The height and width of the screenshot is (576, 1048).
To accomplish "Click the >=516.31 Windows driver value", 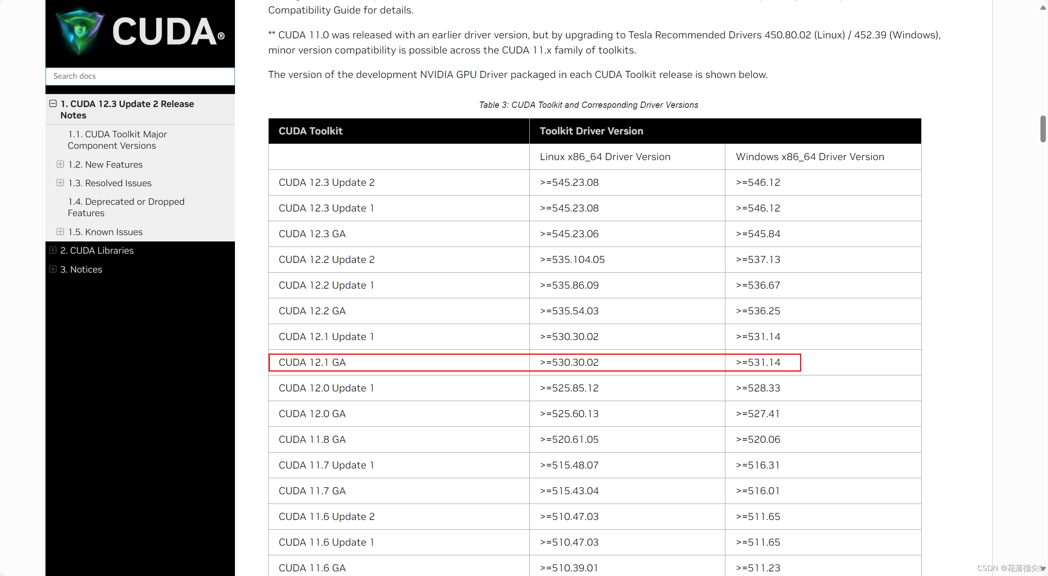I will [758, 465].
